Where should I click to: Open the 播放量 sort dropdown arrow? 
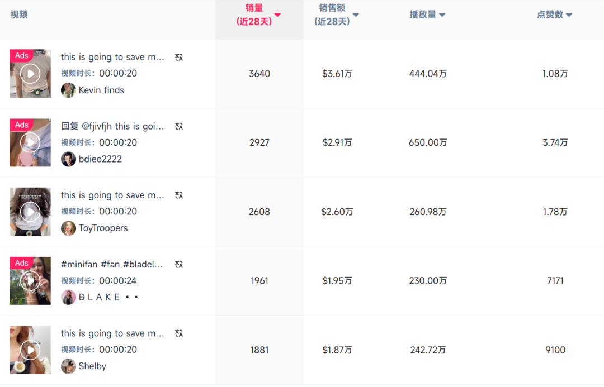[442, 15]
